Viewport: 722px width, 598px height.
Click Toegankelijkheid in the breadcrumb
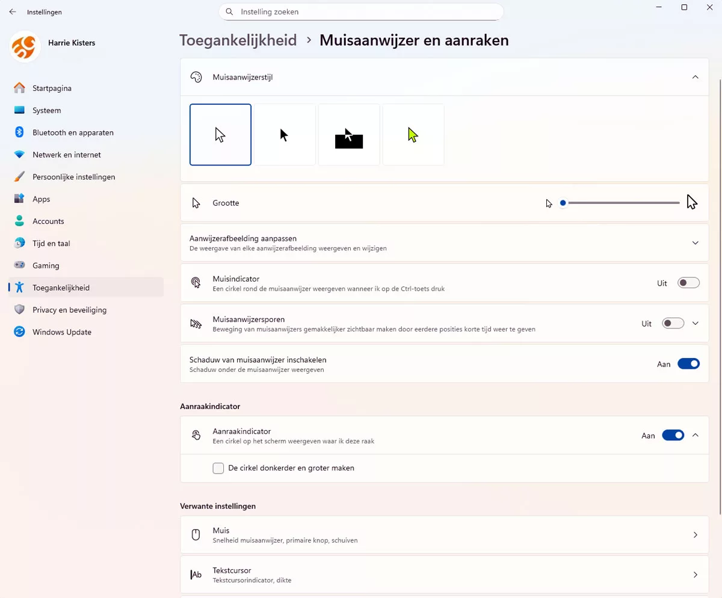click(238, 40)
